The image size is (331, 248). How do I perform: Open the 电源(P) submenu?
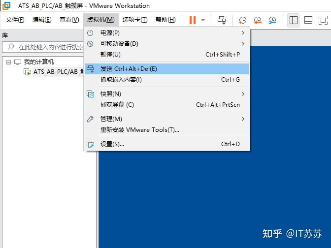tap(166, 33)
